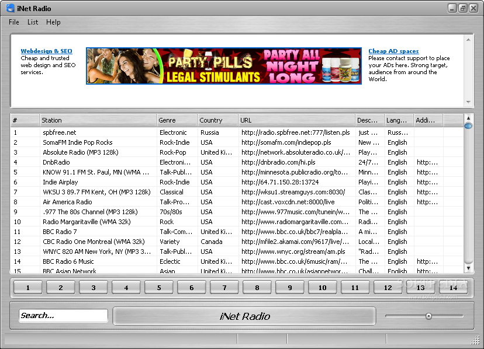Select WKSU 3 89.7 FM Kent station

click(x=237, y=192)
